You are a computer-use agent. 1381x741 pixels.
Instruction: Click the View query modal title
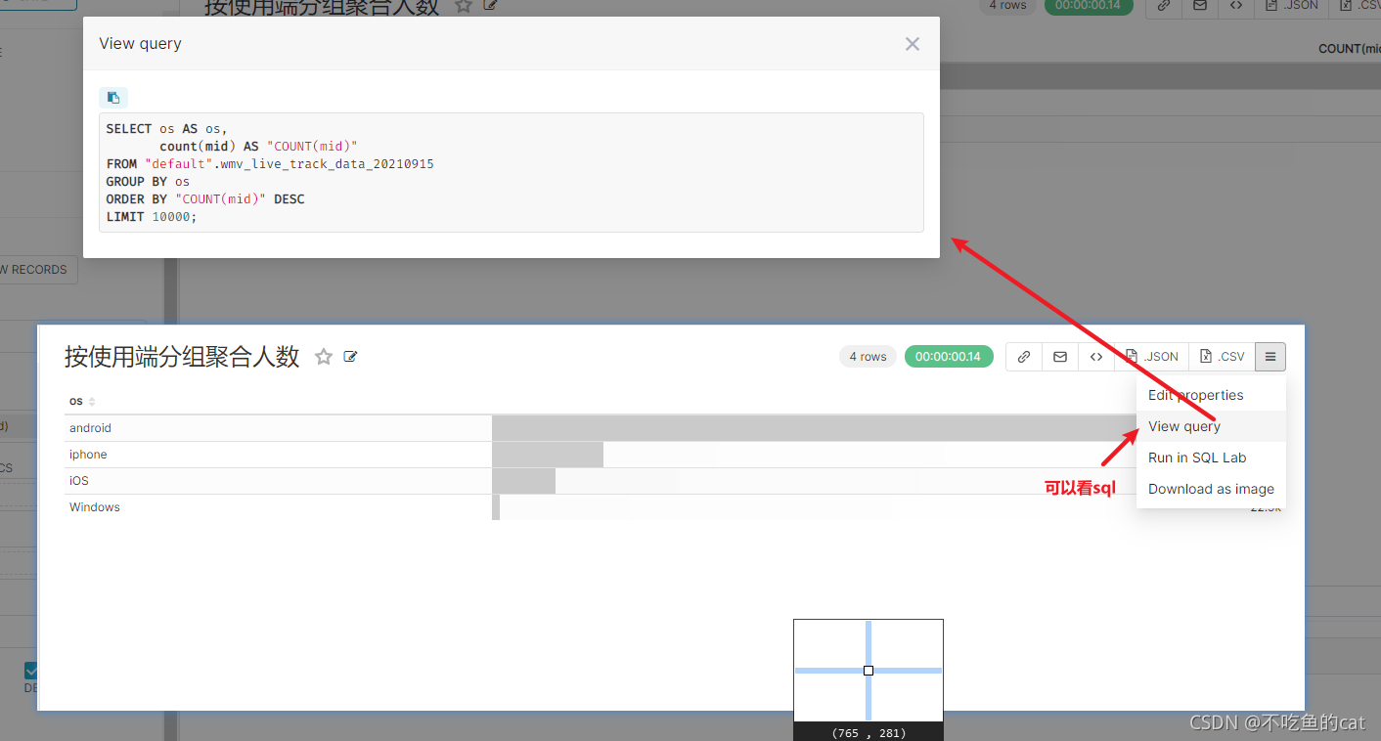[140, 44]
